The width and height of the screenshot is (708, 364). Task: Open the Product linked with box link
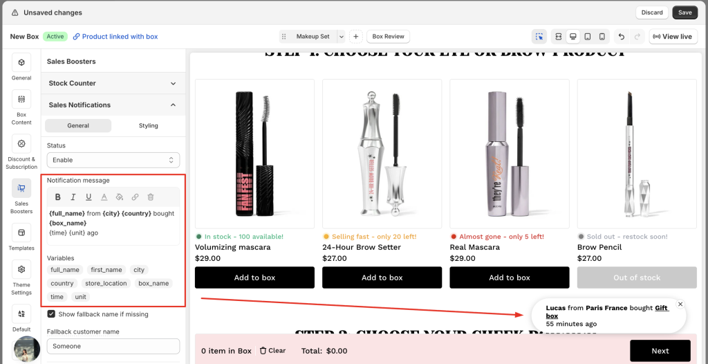pyautogui.click(x=115, y=37)
